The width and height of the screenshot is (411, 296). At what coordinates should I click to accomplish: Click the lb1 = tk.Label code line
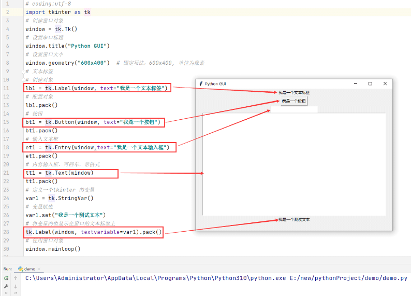pos(96,88)
